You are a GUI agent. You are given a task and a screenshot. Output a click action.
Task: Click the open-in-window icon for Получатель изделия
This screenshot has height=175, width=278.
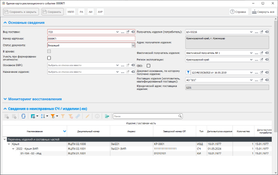(262, 32)
